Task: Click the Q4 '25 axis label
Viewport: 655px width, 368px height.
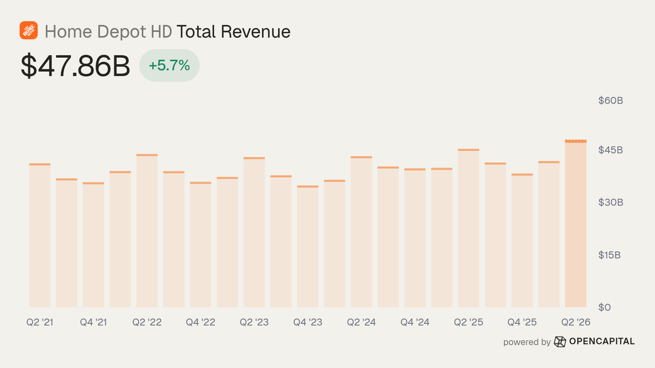Action: pyautogui.click(x=522, y=323)
